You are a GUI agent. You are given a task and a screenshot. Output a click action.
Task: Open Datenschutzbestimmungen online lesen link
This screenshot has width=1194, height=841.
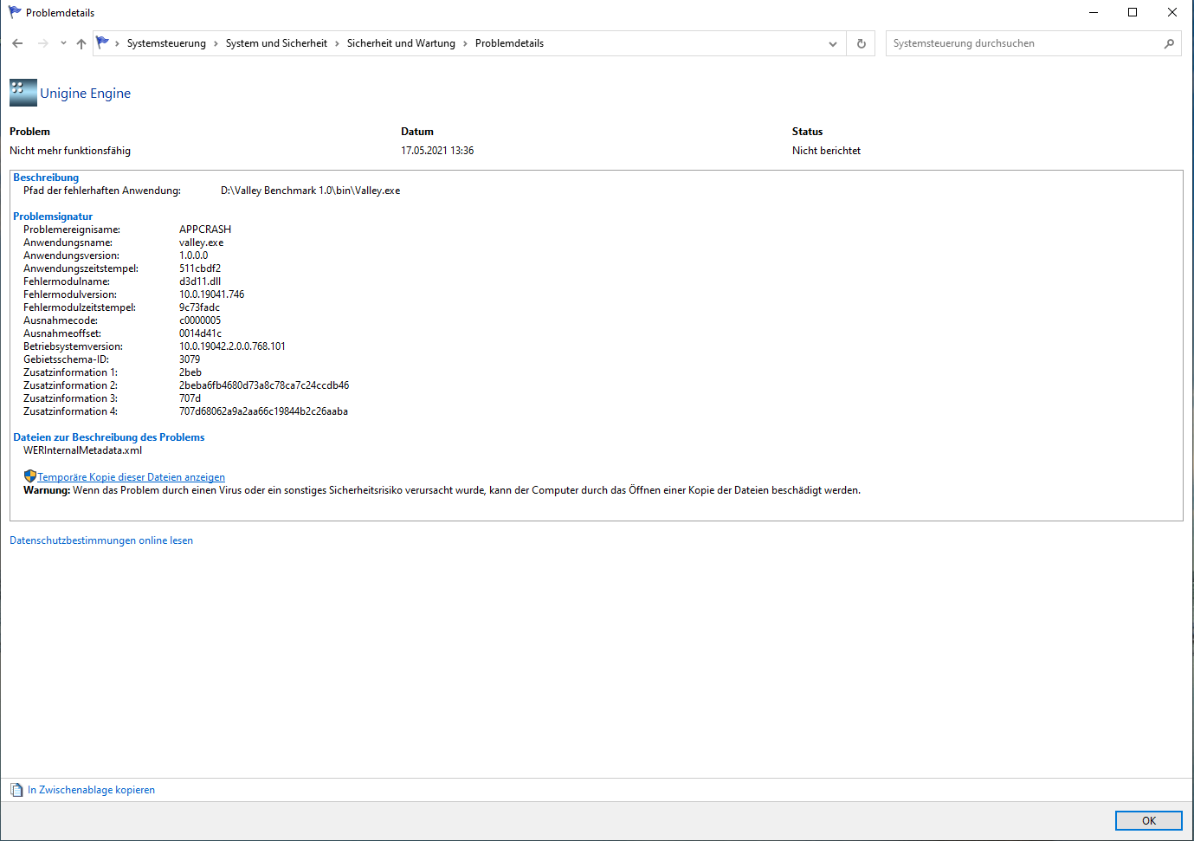(x=101, y=540)
